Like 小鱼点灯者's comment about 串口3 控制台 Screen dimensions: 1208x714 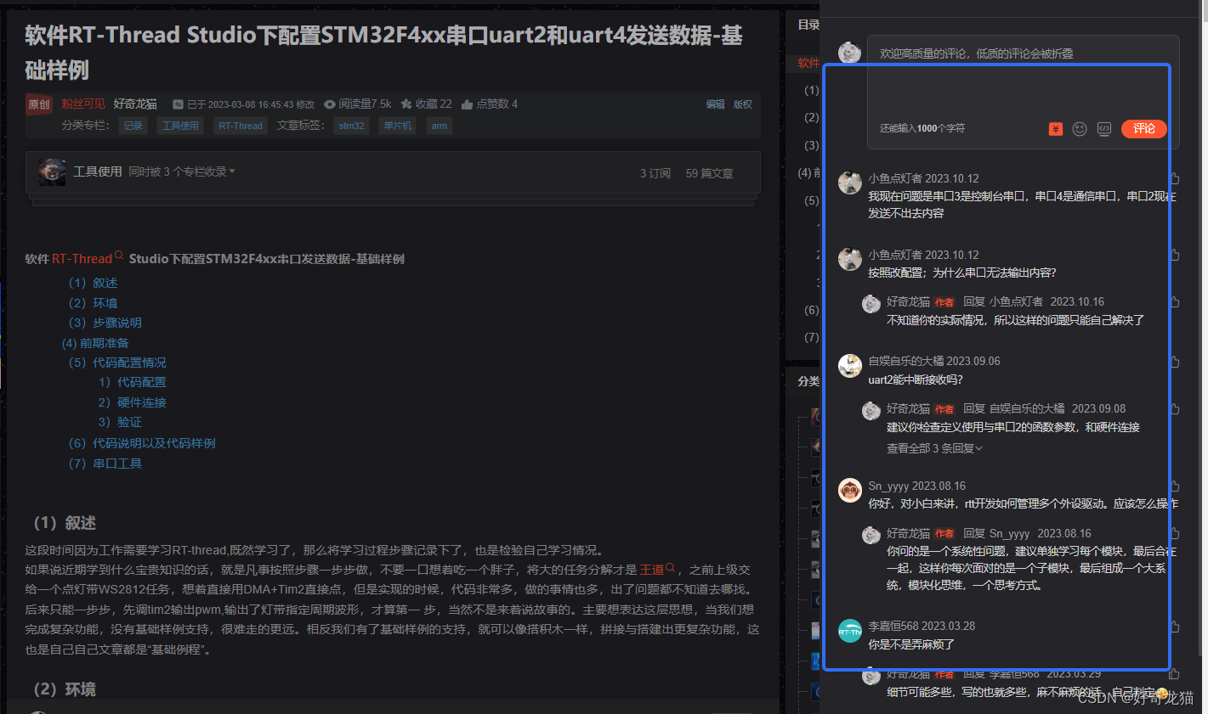(1175, 178)
